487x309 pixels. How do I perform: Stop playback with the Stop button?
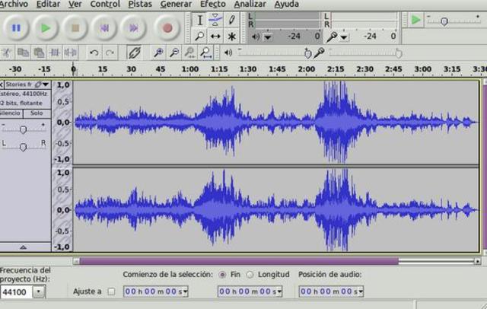coord(75,28)
